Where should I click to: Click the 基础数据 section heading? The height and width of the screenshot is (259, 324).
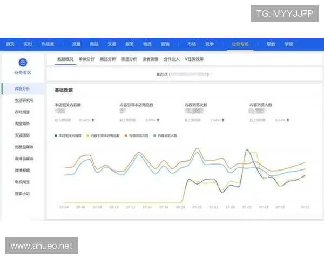(x=64, y=90)
